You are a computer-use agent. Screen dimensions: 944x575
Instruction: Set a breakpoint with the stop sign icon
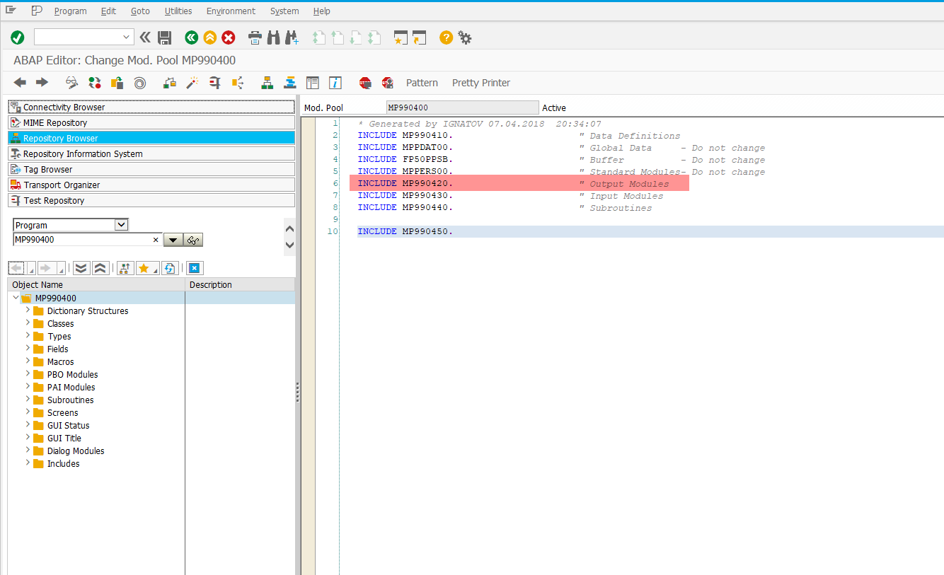(x=365, y=83)
